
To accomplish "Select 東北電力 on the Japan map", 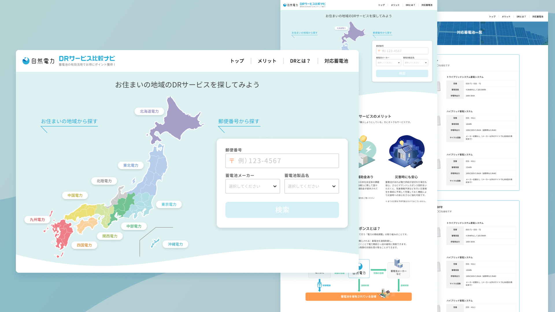I will tap(131, 165).
